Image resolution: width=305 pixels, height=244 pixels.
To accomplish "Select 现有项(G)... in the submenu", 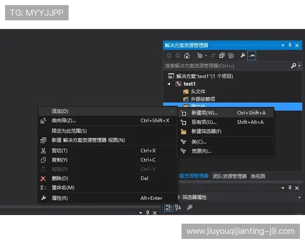I will click(226, 122).
